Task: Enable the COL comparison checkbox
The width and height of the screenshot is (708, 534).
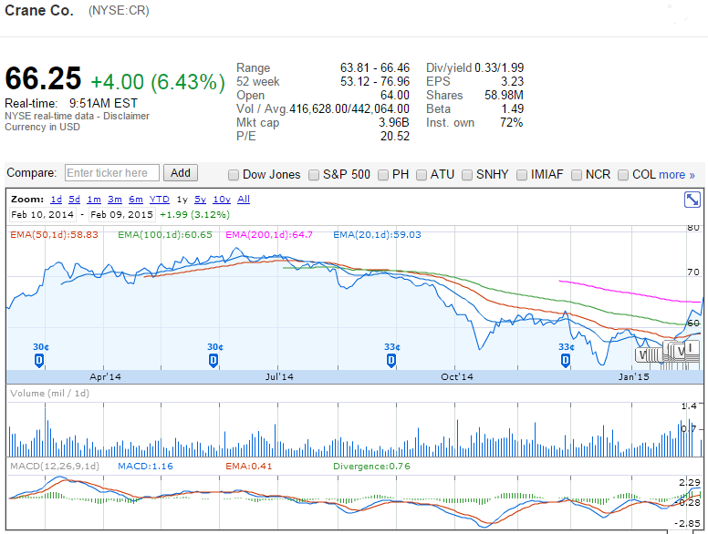Action: coord(623,175)
